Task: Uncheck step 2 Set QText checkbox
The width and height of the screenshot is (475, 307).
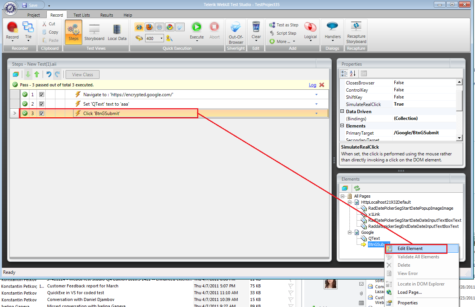Action: point(42,104)
